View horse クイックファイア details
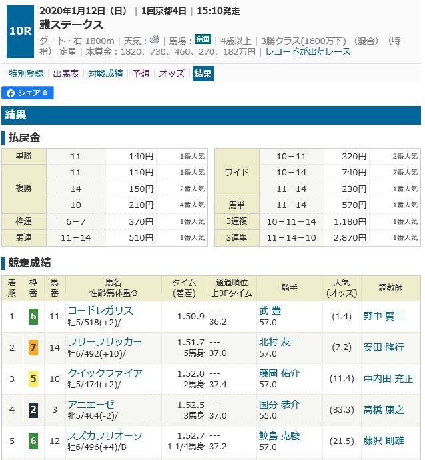 click(x=105, y=373)
